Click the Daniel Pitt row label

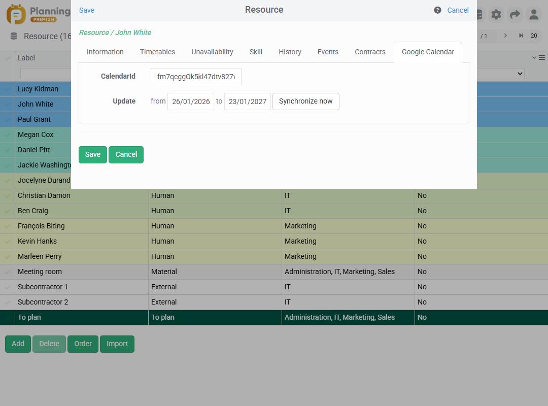[34, 150]
